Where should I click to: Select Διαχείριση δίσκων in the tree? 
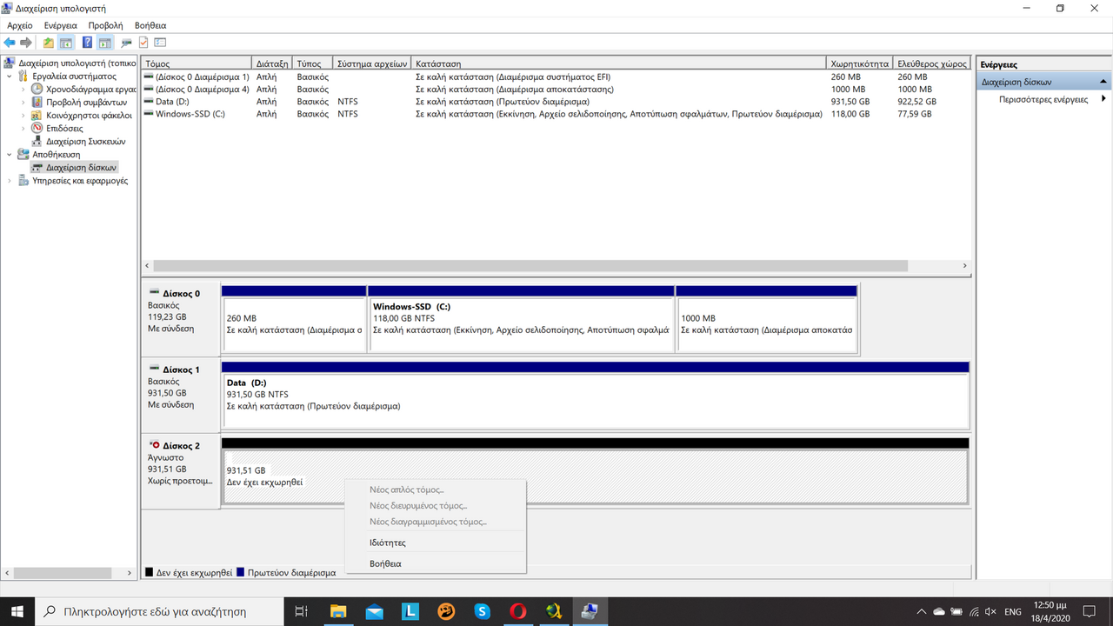click(81, 167)
